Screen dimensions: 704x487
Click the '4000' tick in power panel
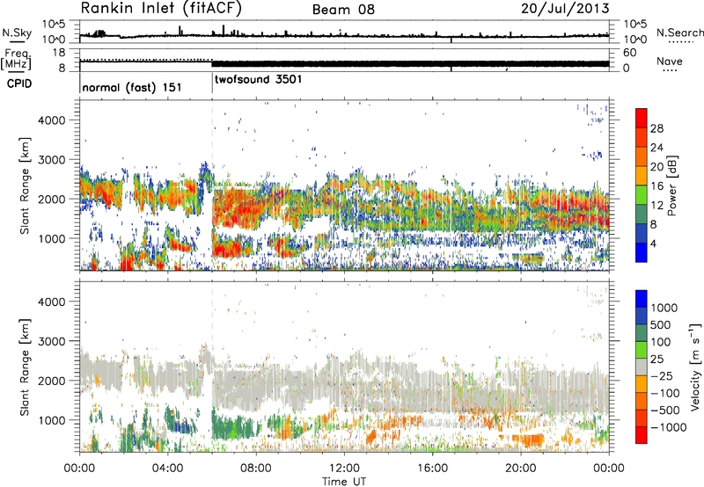52,120
